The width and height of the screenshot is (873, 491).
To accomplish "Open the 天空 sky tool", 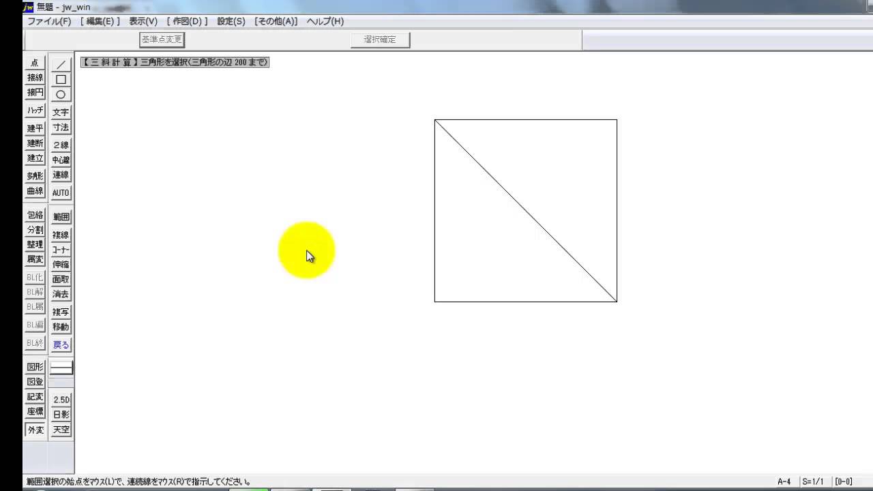I will point(61,430).
